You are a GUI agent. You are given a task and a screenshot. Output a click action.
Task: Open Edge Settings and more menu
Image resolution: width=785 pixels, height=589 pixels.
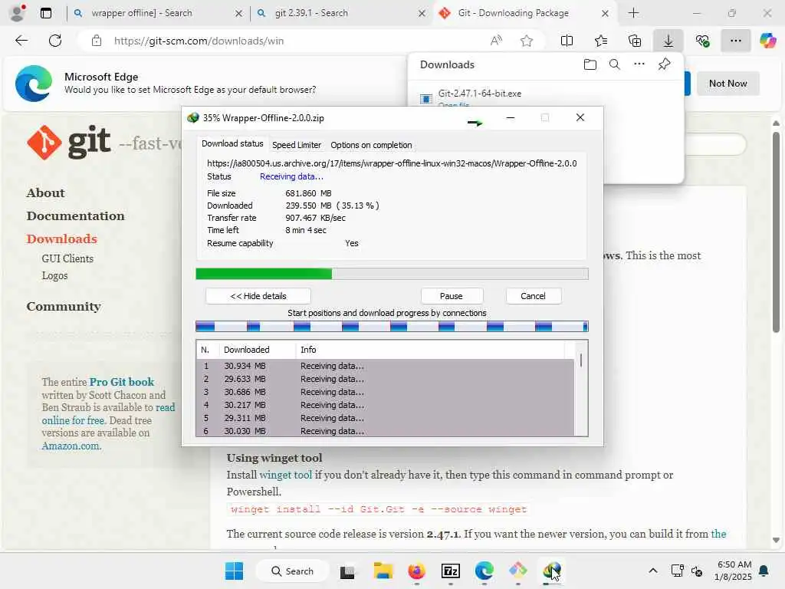coord(735,41)
